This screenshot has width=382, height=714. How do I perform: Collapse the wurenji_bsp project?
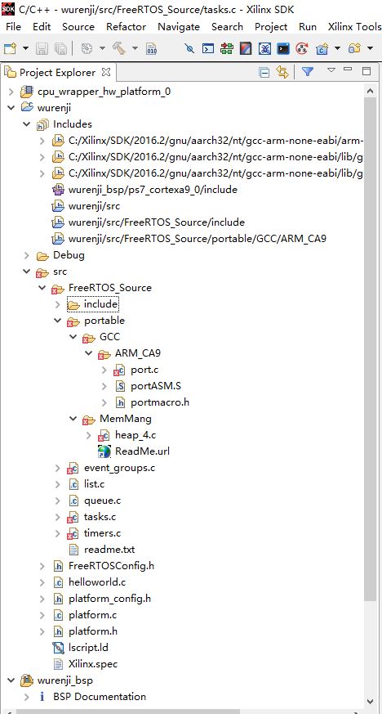[11, 680]
